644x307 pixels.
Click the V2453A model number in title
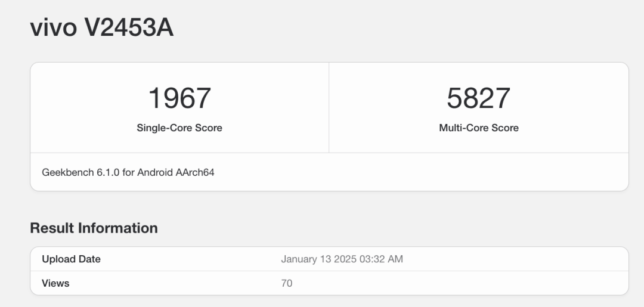128,28
